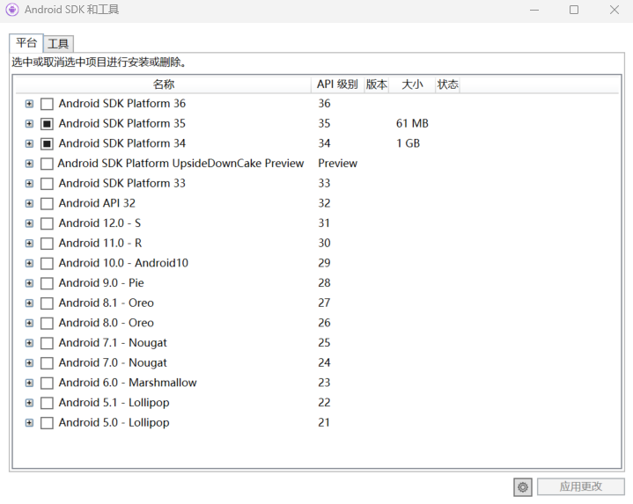Viewport: 633px width, 504px height.
Task: Expand Android API 32 node
Action: coord(29,203)
